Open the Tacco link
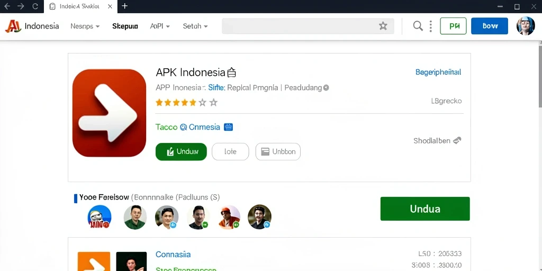 (x=166, y=127)
